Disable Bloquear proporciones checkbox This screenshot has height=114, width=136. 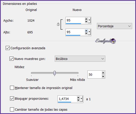[x=12, y=99]
